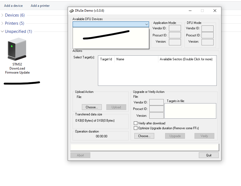Click DFU Mode Version field

click(x=208, y=42)
